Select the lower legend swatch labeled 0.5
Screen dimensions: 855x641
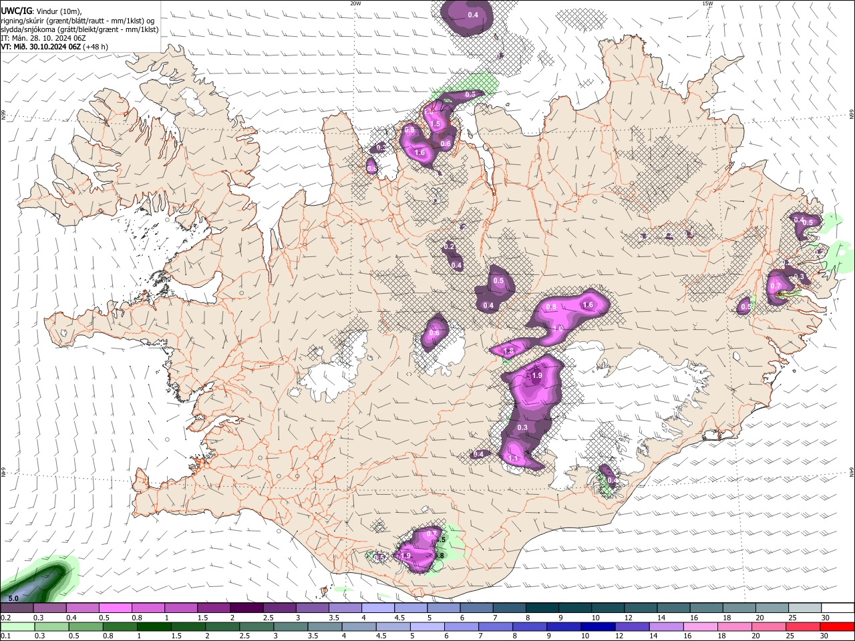tap(85, 626)
